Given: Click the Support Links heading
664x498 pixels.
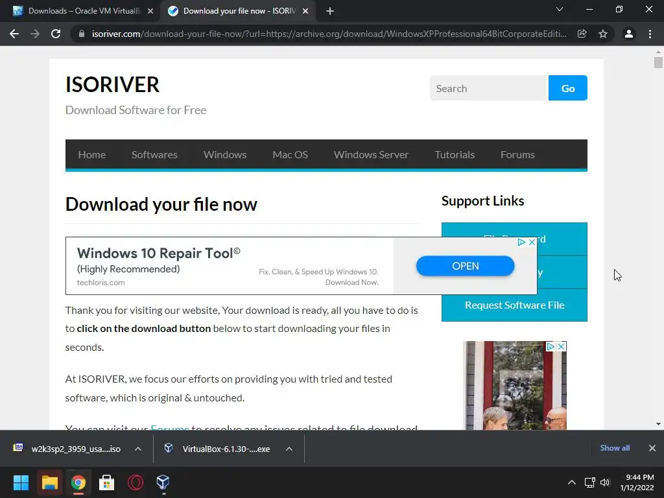Looking at the screenshot, I should 482,201.
